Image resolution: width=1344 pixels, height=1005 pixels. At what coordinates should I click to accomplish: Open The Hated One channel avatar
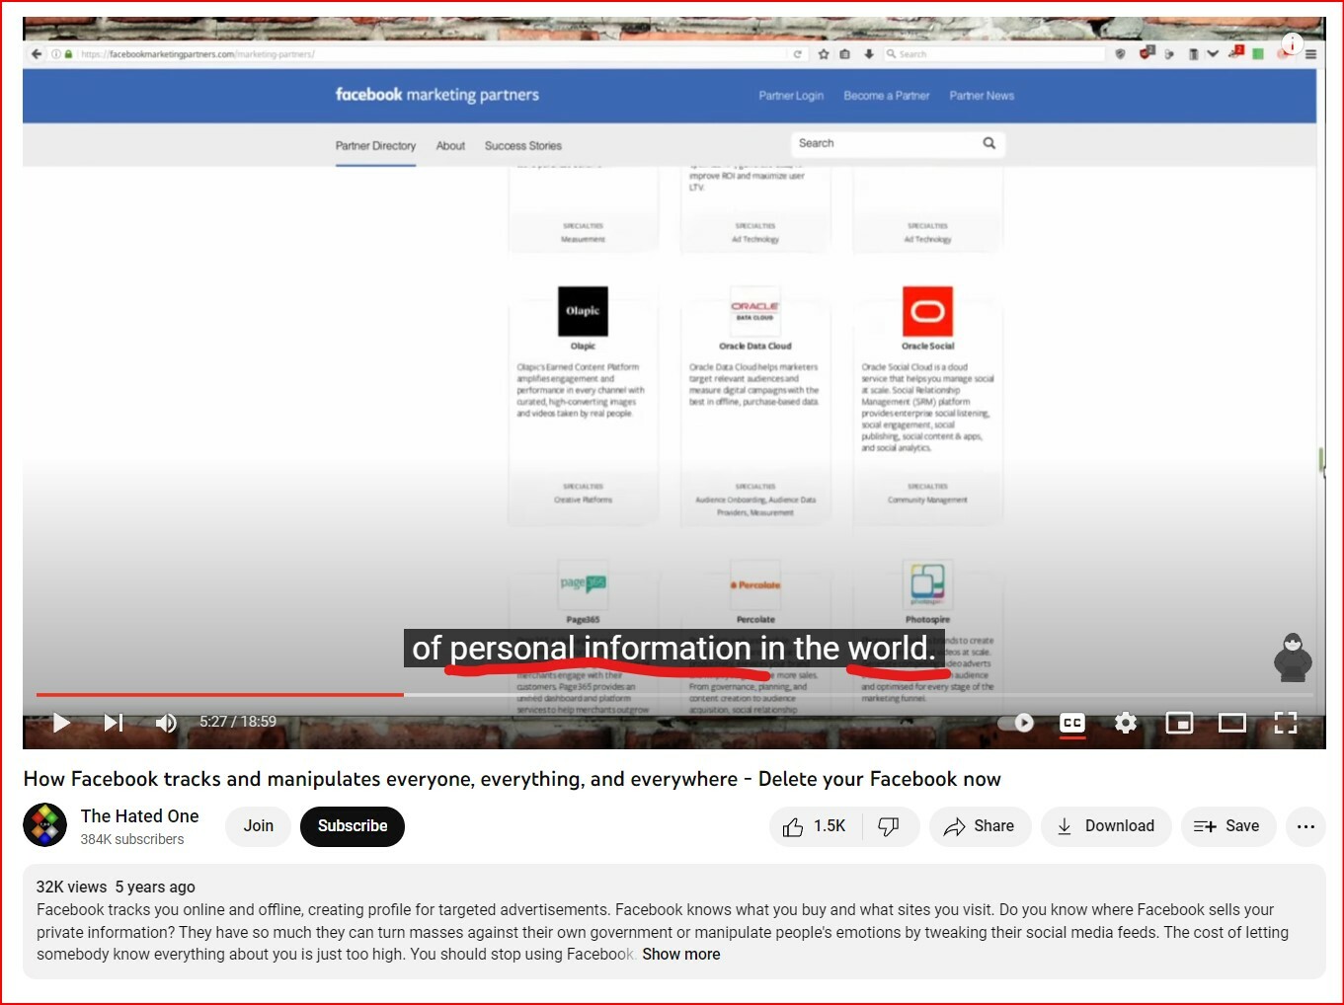[x=44, y=825]
